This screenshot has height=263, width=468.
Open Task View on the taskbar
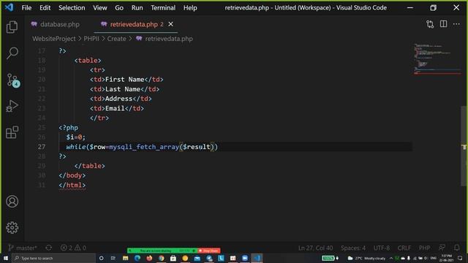click(113, 258)
